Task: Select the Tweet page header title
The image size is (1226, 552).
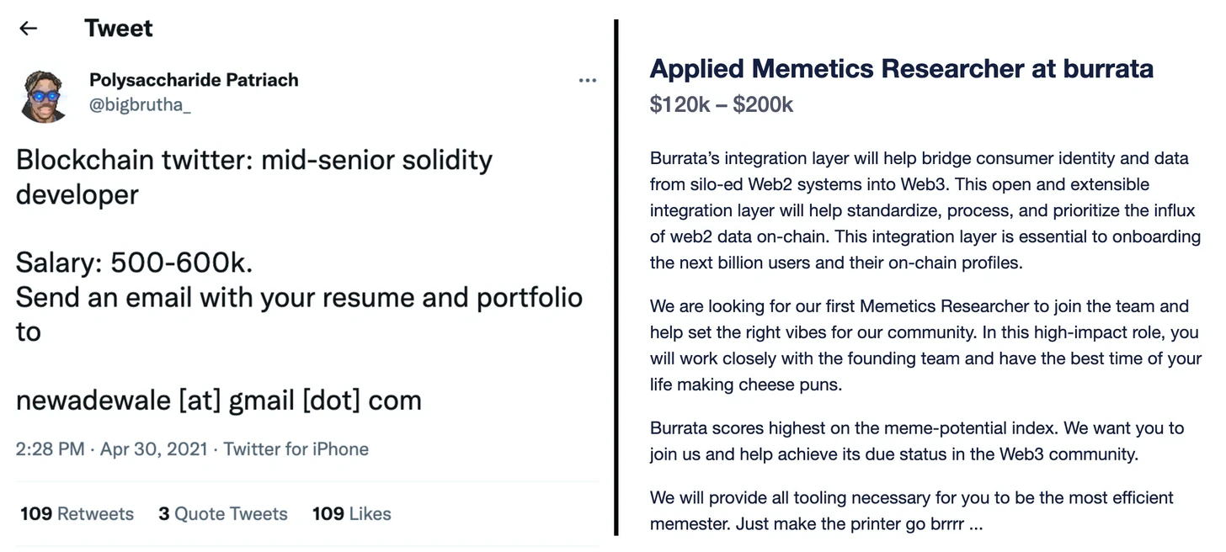Action: pyautogui.click(x=119, y=29)
